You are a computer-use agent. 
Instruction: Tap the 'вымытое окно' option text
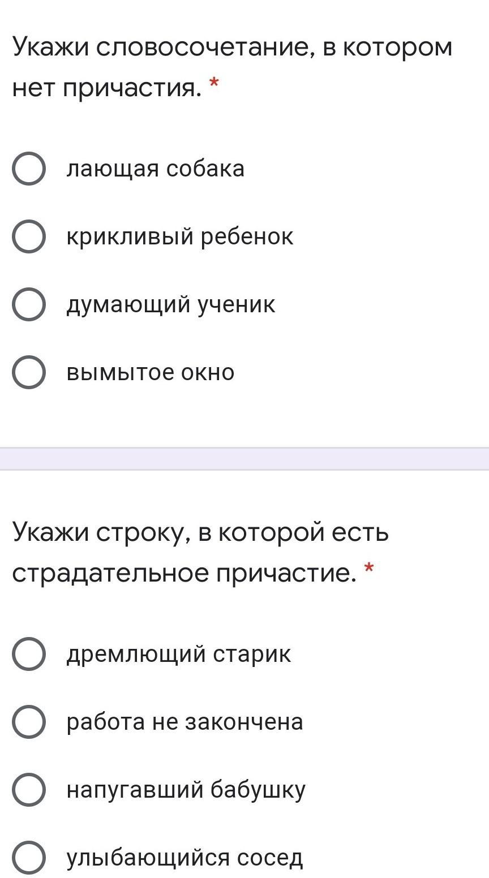coord(151,373)
